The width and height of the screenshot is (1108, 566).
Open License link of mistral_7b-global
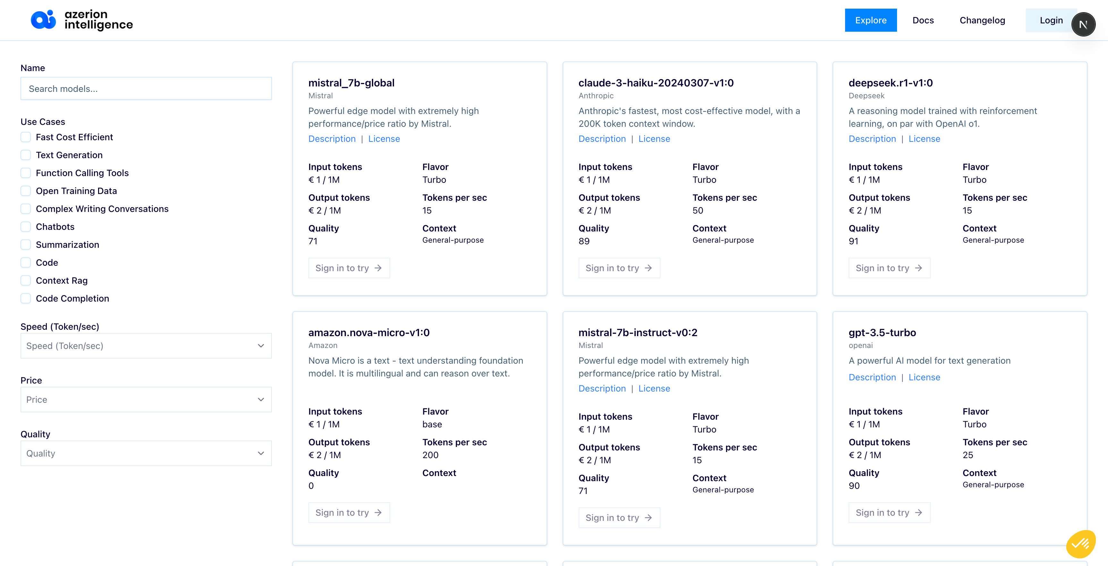[384, 139]
